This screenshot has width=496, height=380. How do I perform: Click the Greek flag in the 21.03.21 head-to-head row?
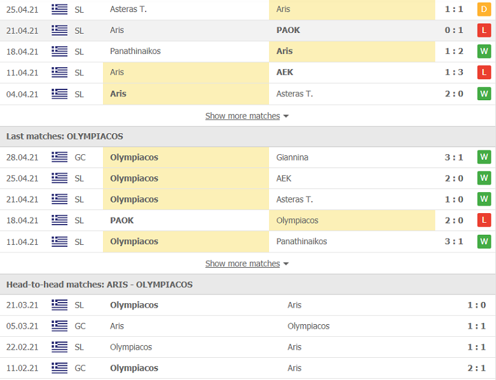click(60, 305)
